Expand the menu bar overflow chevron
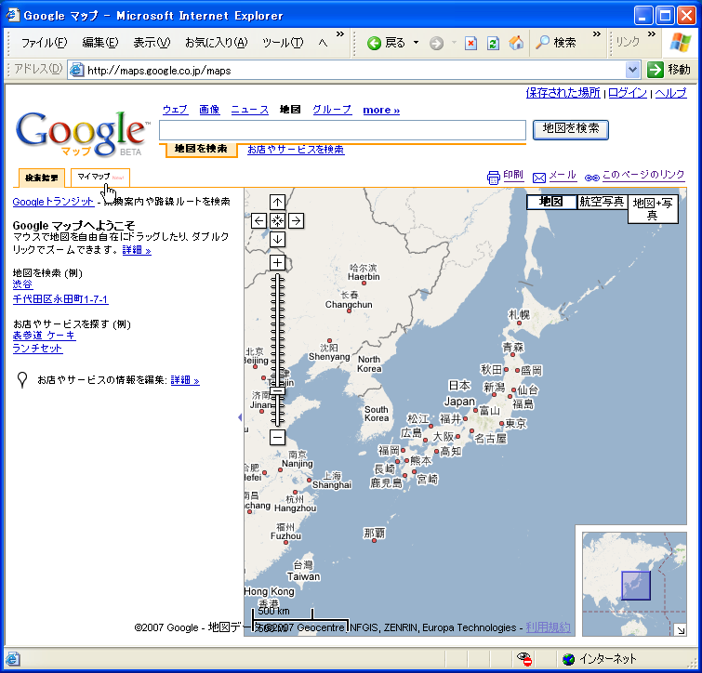This screenshot has height=673, width=702. coord(340,34)
